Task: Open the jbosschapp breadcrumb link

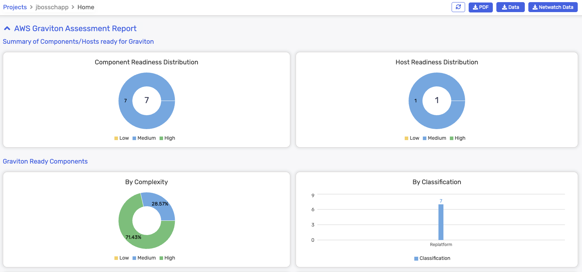Action: [52, 7]
